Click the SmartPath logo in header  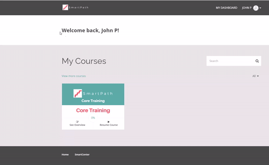(x=75, y=7)
